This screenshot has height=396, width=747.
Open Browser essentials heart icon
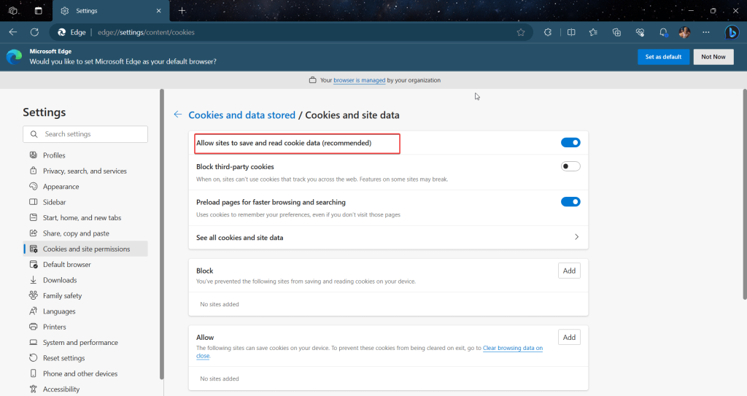pos(640,32)
